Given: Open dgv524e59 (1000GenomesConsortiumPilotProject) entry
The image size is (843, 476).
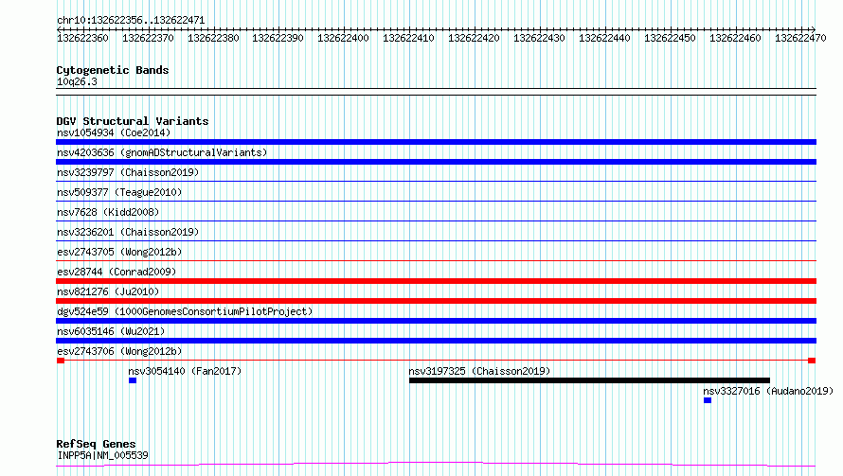Looking at the screenshot, I should (x=185, y=311).
